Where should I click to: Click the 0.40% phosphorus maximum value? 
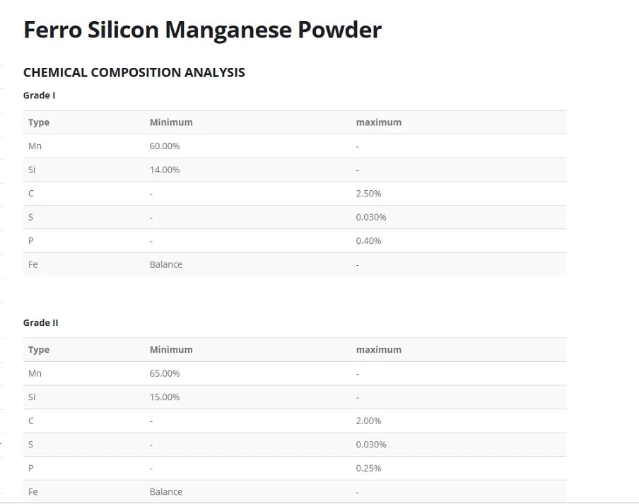pos(368,240)
